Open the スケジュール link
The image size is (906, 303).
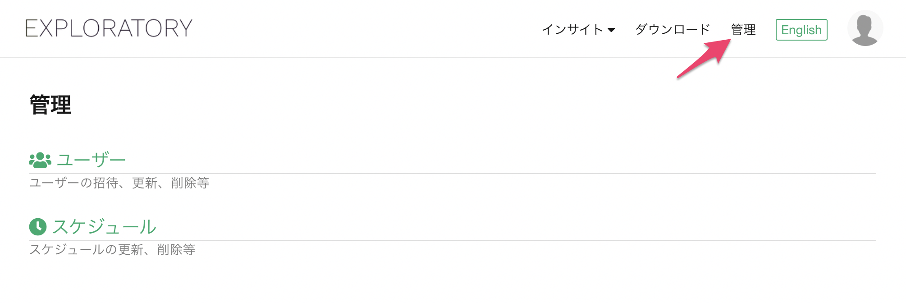tap(105, 227)
